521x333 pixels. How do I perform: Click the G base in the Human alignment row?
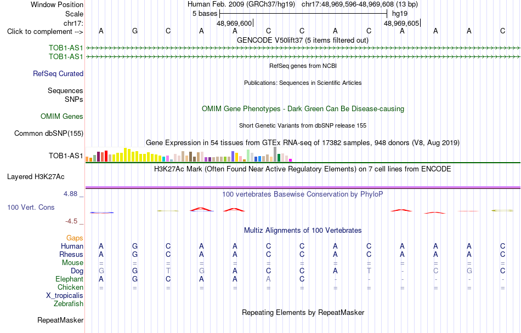[x=135, y=246]
